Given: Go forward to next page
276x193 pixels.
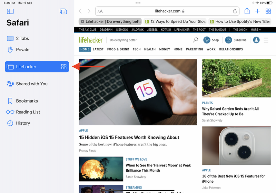Looking at the screenshot, I should click(89, 11).
